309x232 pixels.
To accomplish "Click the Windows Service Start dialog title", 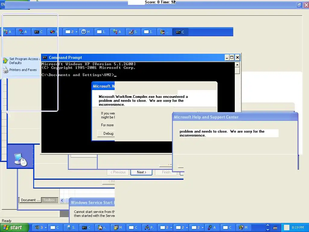I will coord(92,202).
